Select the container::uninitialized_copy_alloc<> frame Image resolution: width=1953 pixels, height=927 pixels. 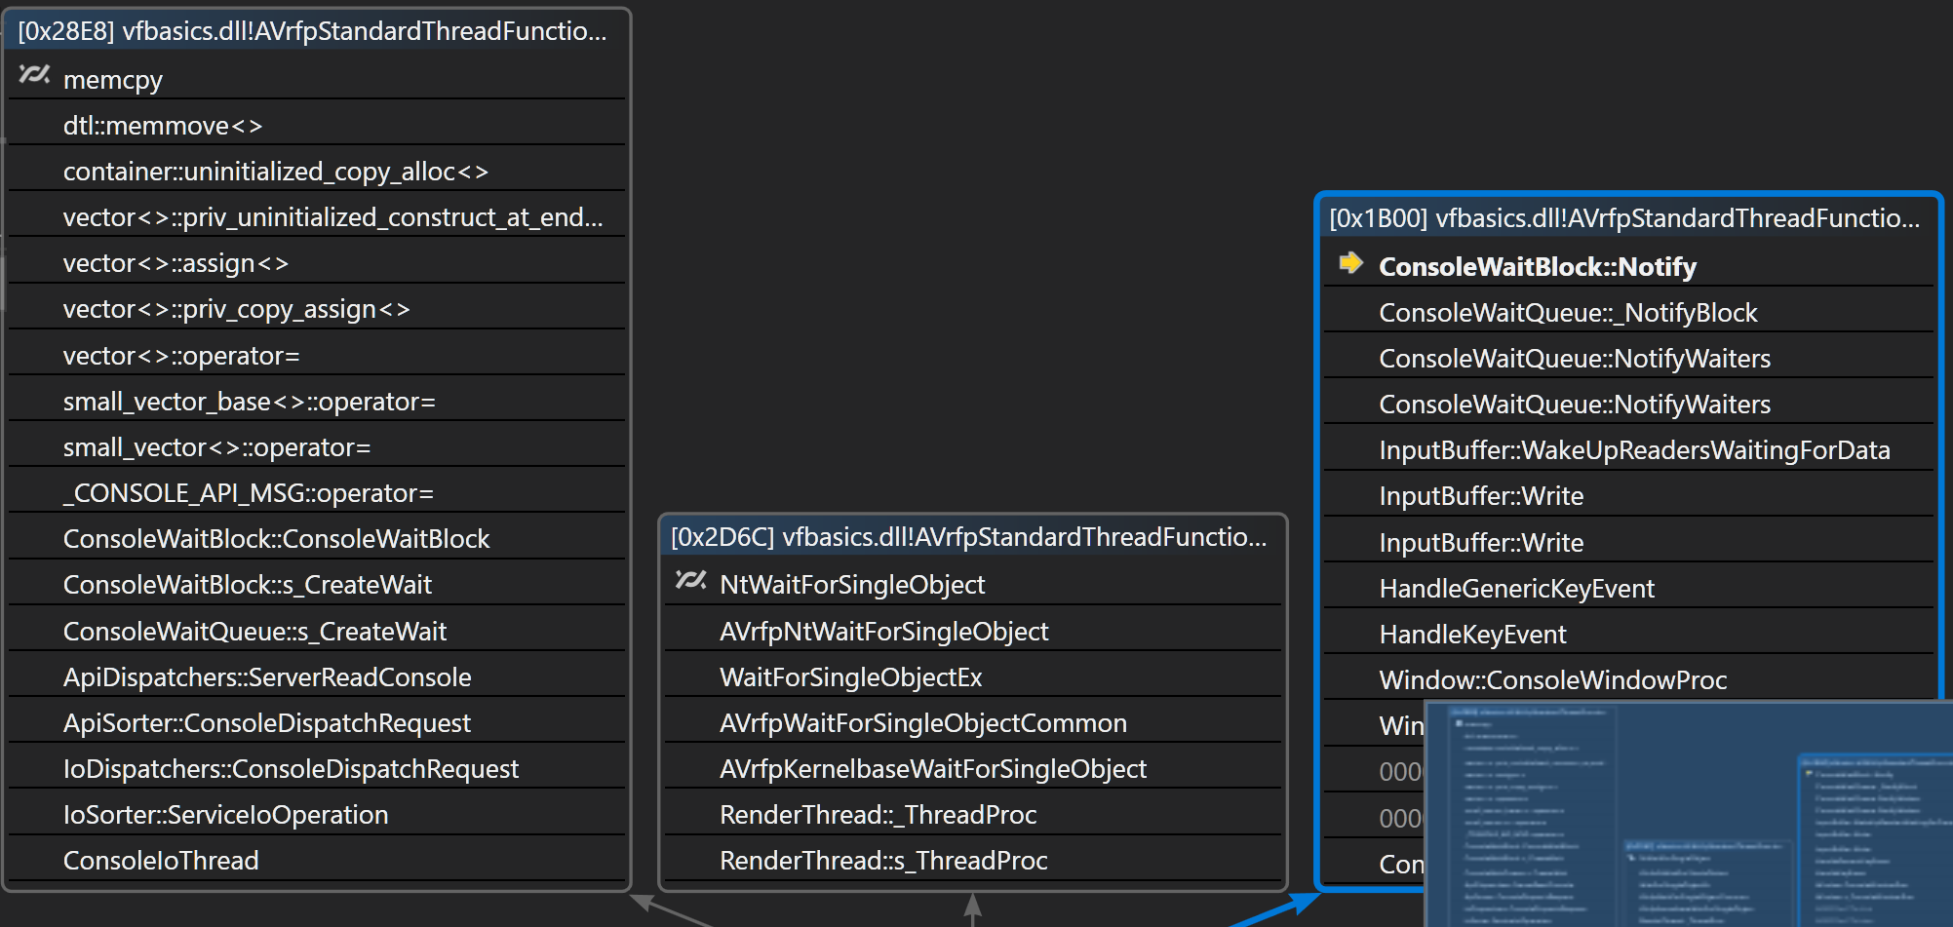point(317,172)
